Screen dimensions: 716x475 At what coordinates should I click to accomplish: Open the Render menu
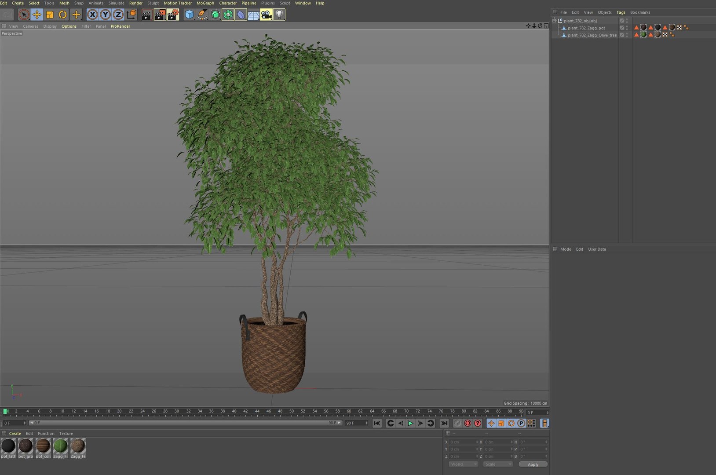(x=136, y=3)
